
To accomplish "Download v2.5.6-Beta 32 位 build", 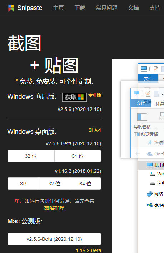I will [x=31, y=156].
